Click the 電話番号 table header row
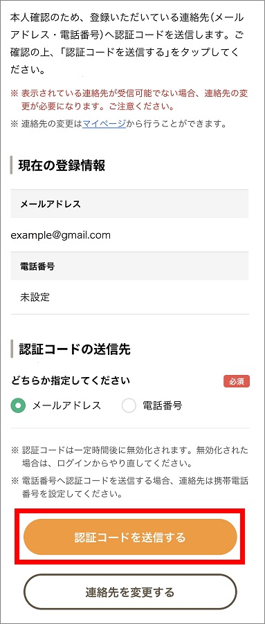The width and height of the screenshot is (265, 624). [129, 266]
